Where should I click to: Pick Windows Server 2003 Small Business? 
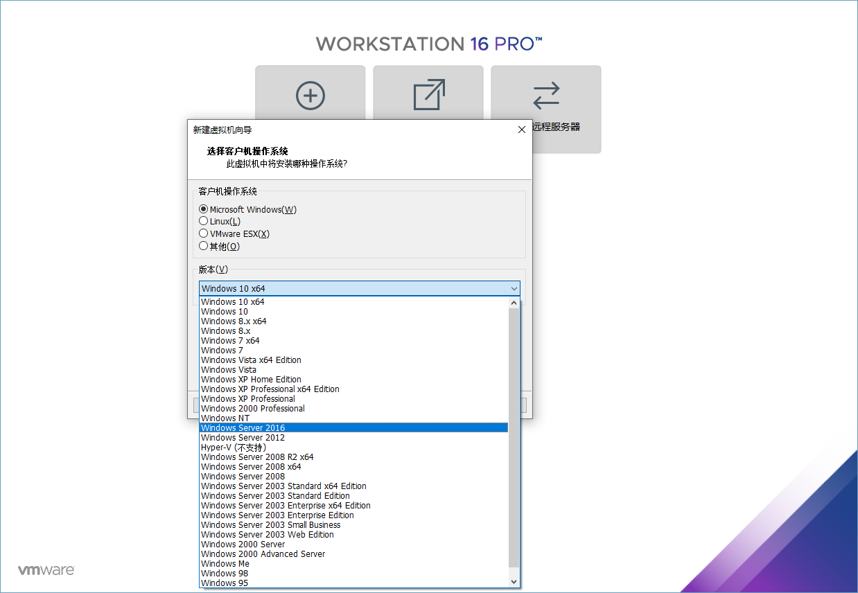click(353, 525)
